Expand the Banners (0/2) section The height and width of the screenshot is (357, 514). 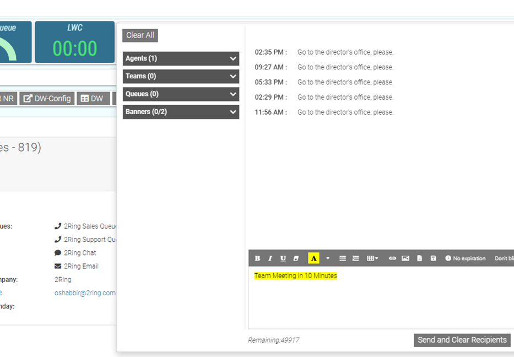(181, 112)
